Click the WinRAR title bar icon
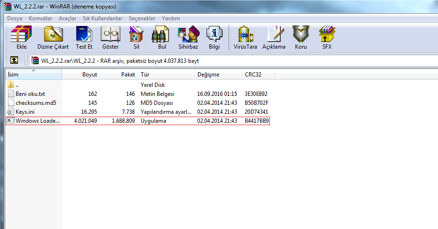This screenshot has height=229, width=438. (x=8, y=6)
